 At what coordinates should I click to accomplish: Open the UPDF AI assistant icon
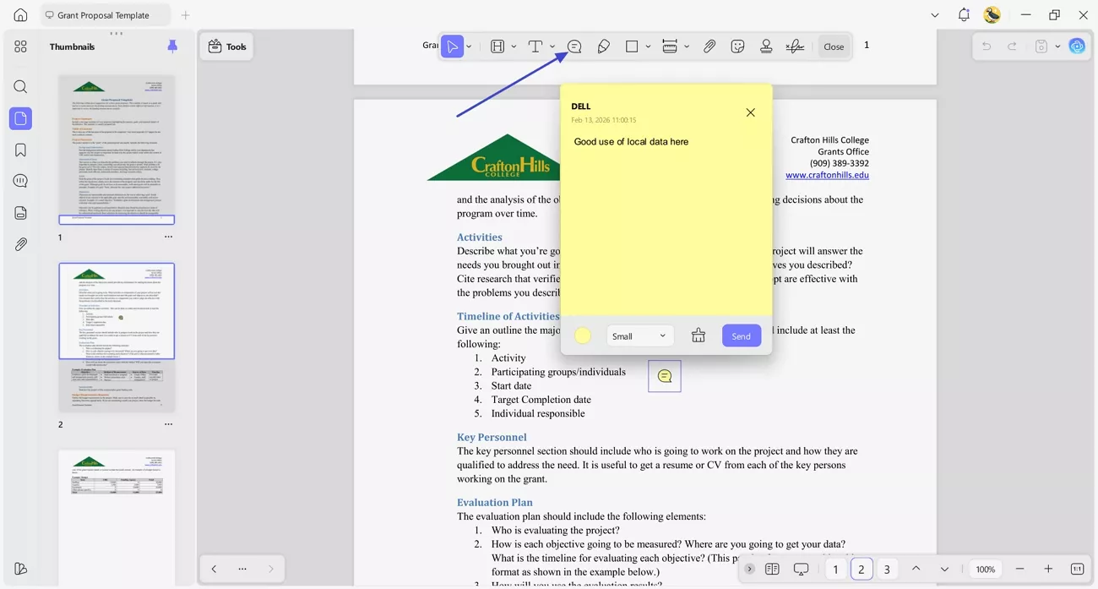[1077, 46]
